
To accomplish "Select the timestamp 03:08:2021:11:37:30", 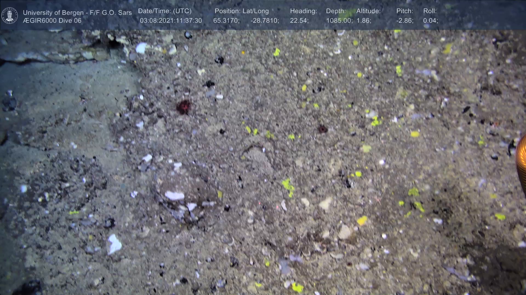I will point(171,21).
